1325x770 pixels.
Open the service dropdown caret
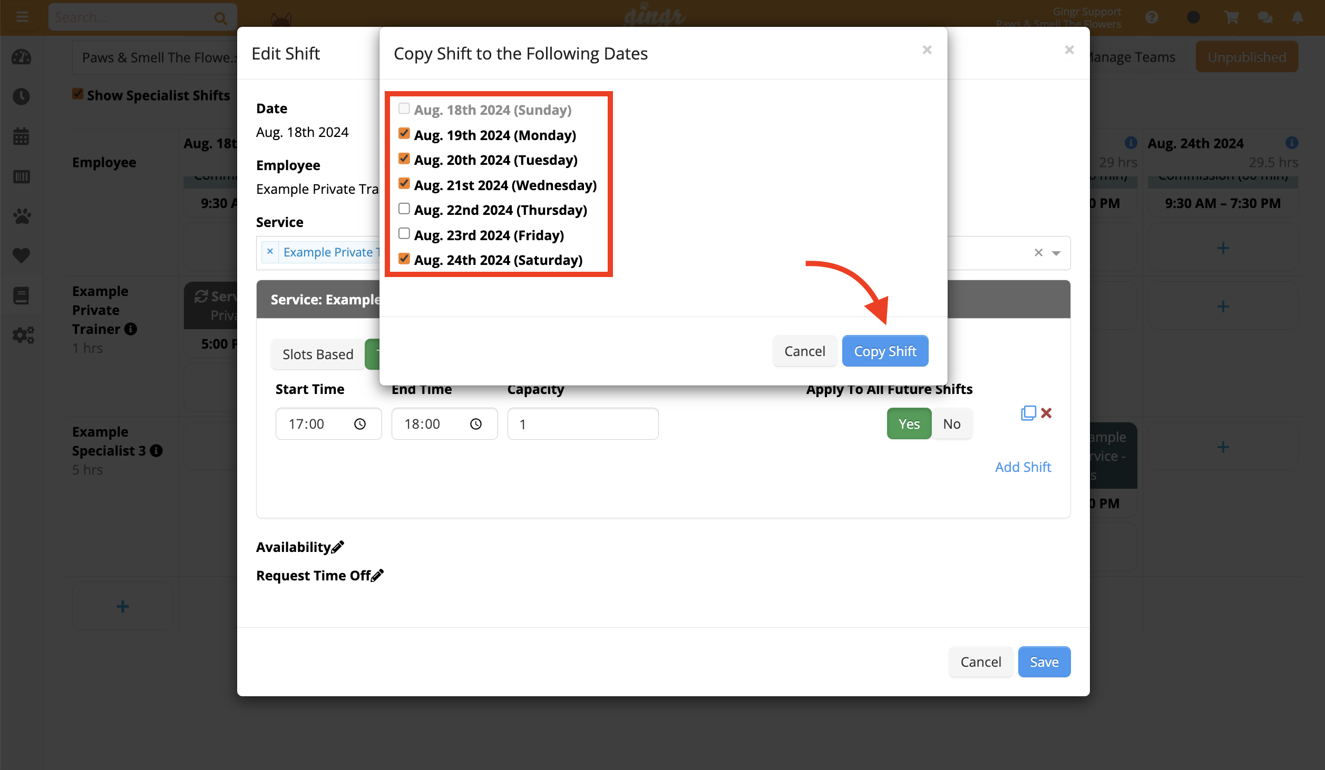pyautogui.click(x=1056, y=253)
